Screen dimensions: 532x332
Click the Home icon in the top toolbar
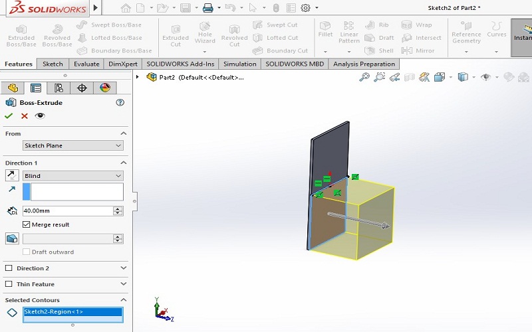pos(126,8)
